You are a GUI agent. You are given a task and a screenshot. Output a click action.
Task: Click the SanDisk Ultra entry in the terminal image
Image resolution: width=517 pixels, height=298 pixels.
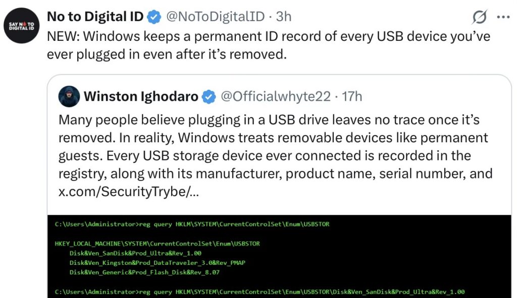(x=135, y=253)
